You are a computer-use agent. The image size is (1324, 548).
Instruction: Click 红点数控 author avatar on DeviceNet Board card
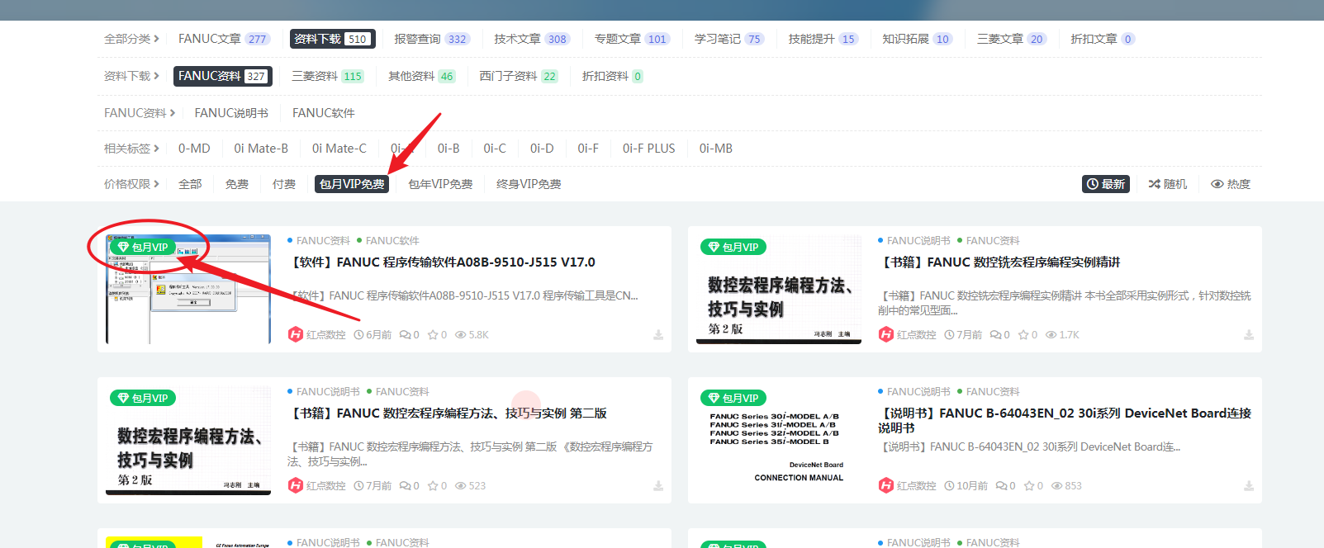[886, 485]
